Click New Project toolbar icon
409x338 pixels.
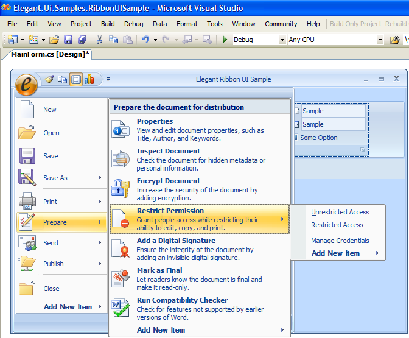click(x=13, y=40)
